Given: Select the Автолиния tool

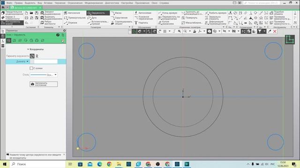Looking at the screenshot, I should [x=72, y=13].
